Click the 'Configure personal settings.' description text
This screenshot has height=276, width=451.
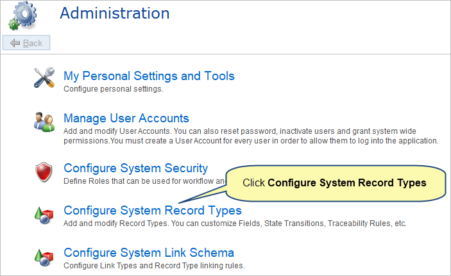coord(114,89)
